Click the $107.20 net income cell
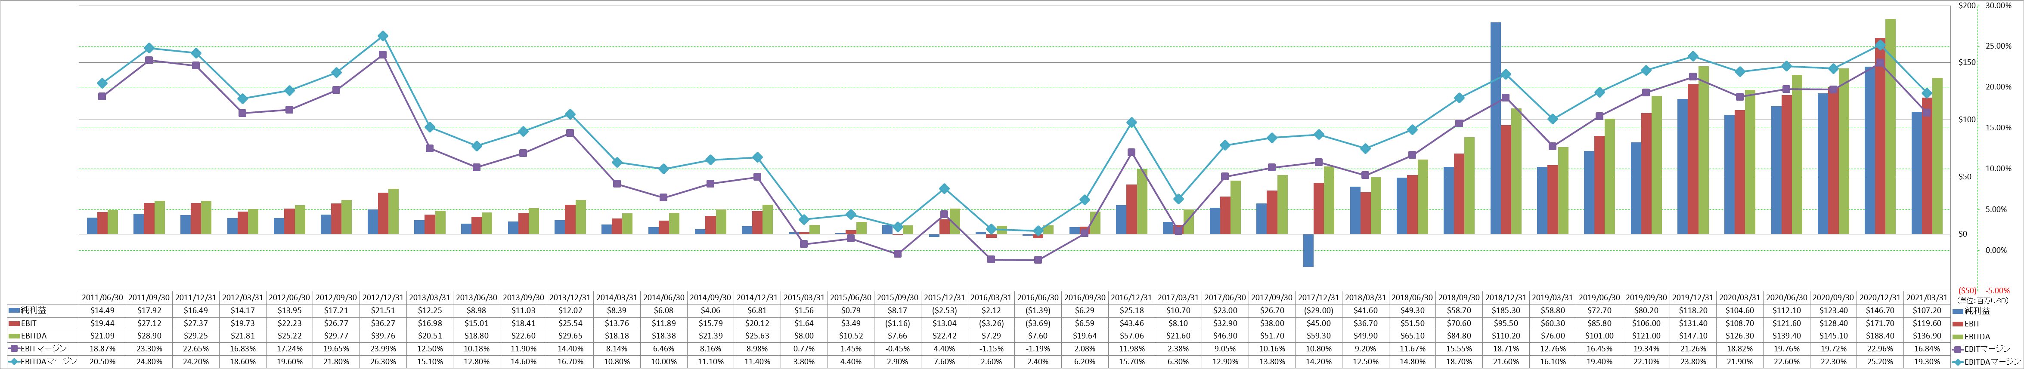 pyautogui.click(x=1927, y=311)
